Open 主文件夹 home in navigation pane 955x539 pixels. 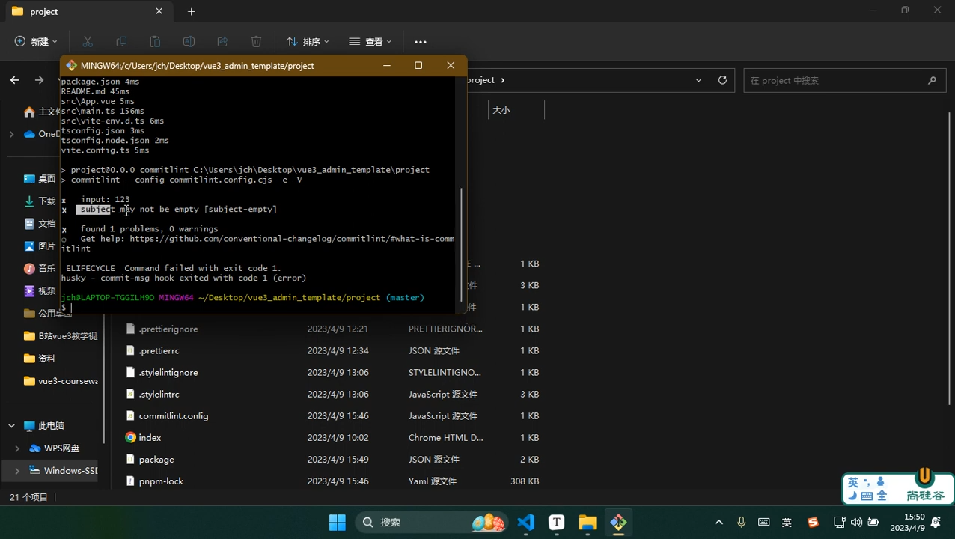tap(43, 112)
